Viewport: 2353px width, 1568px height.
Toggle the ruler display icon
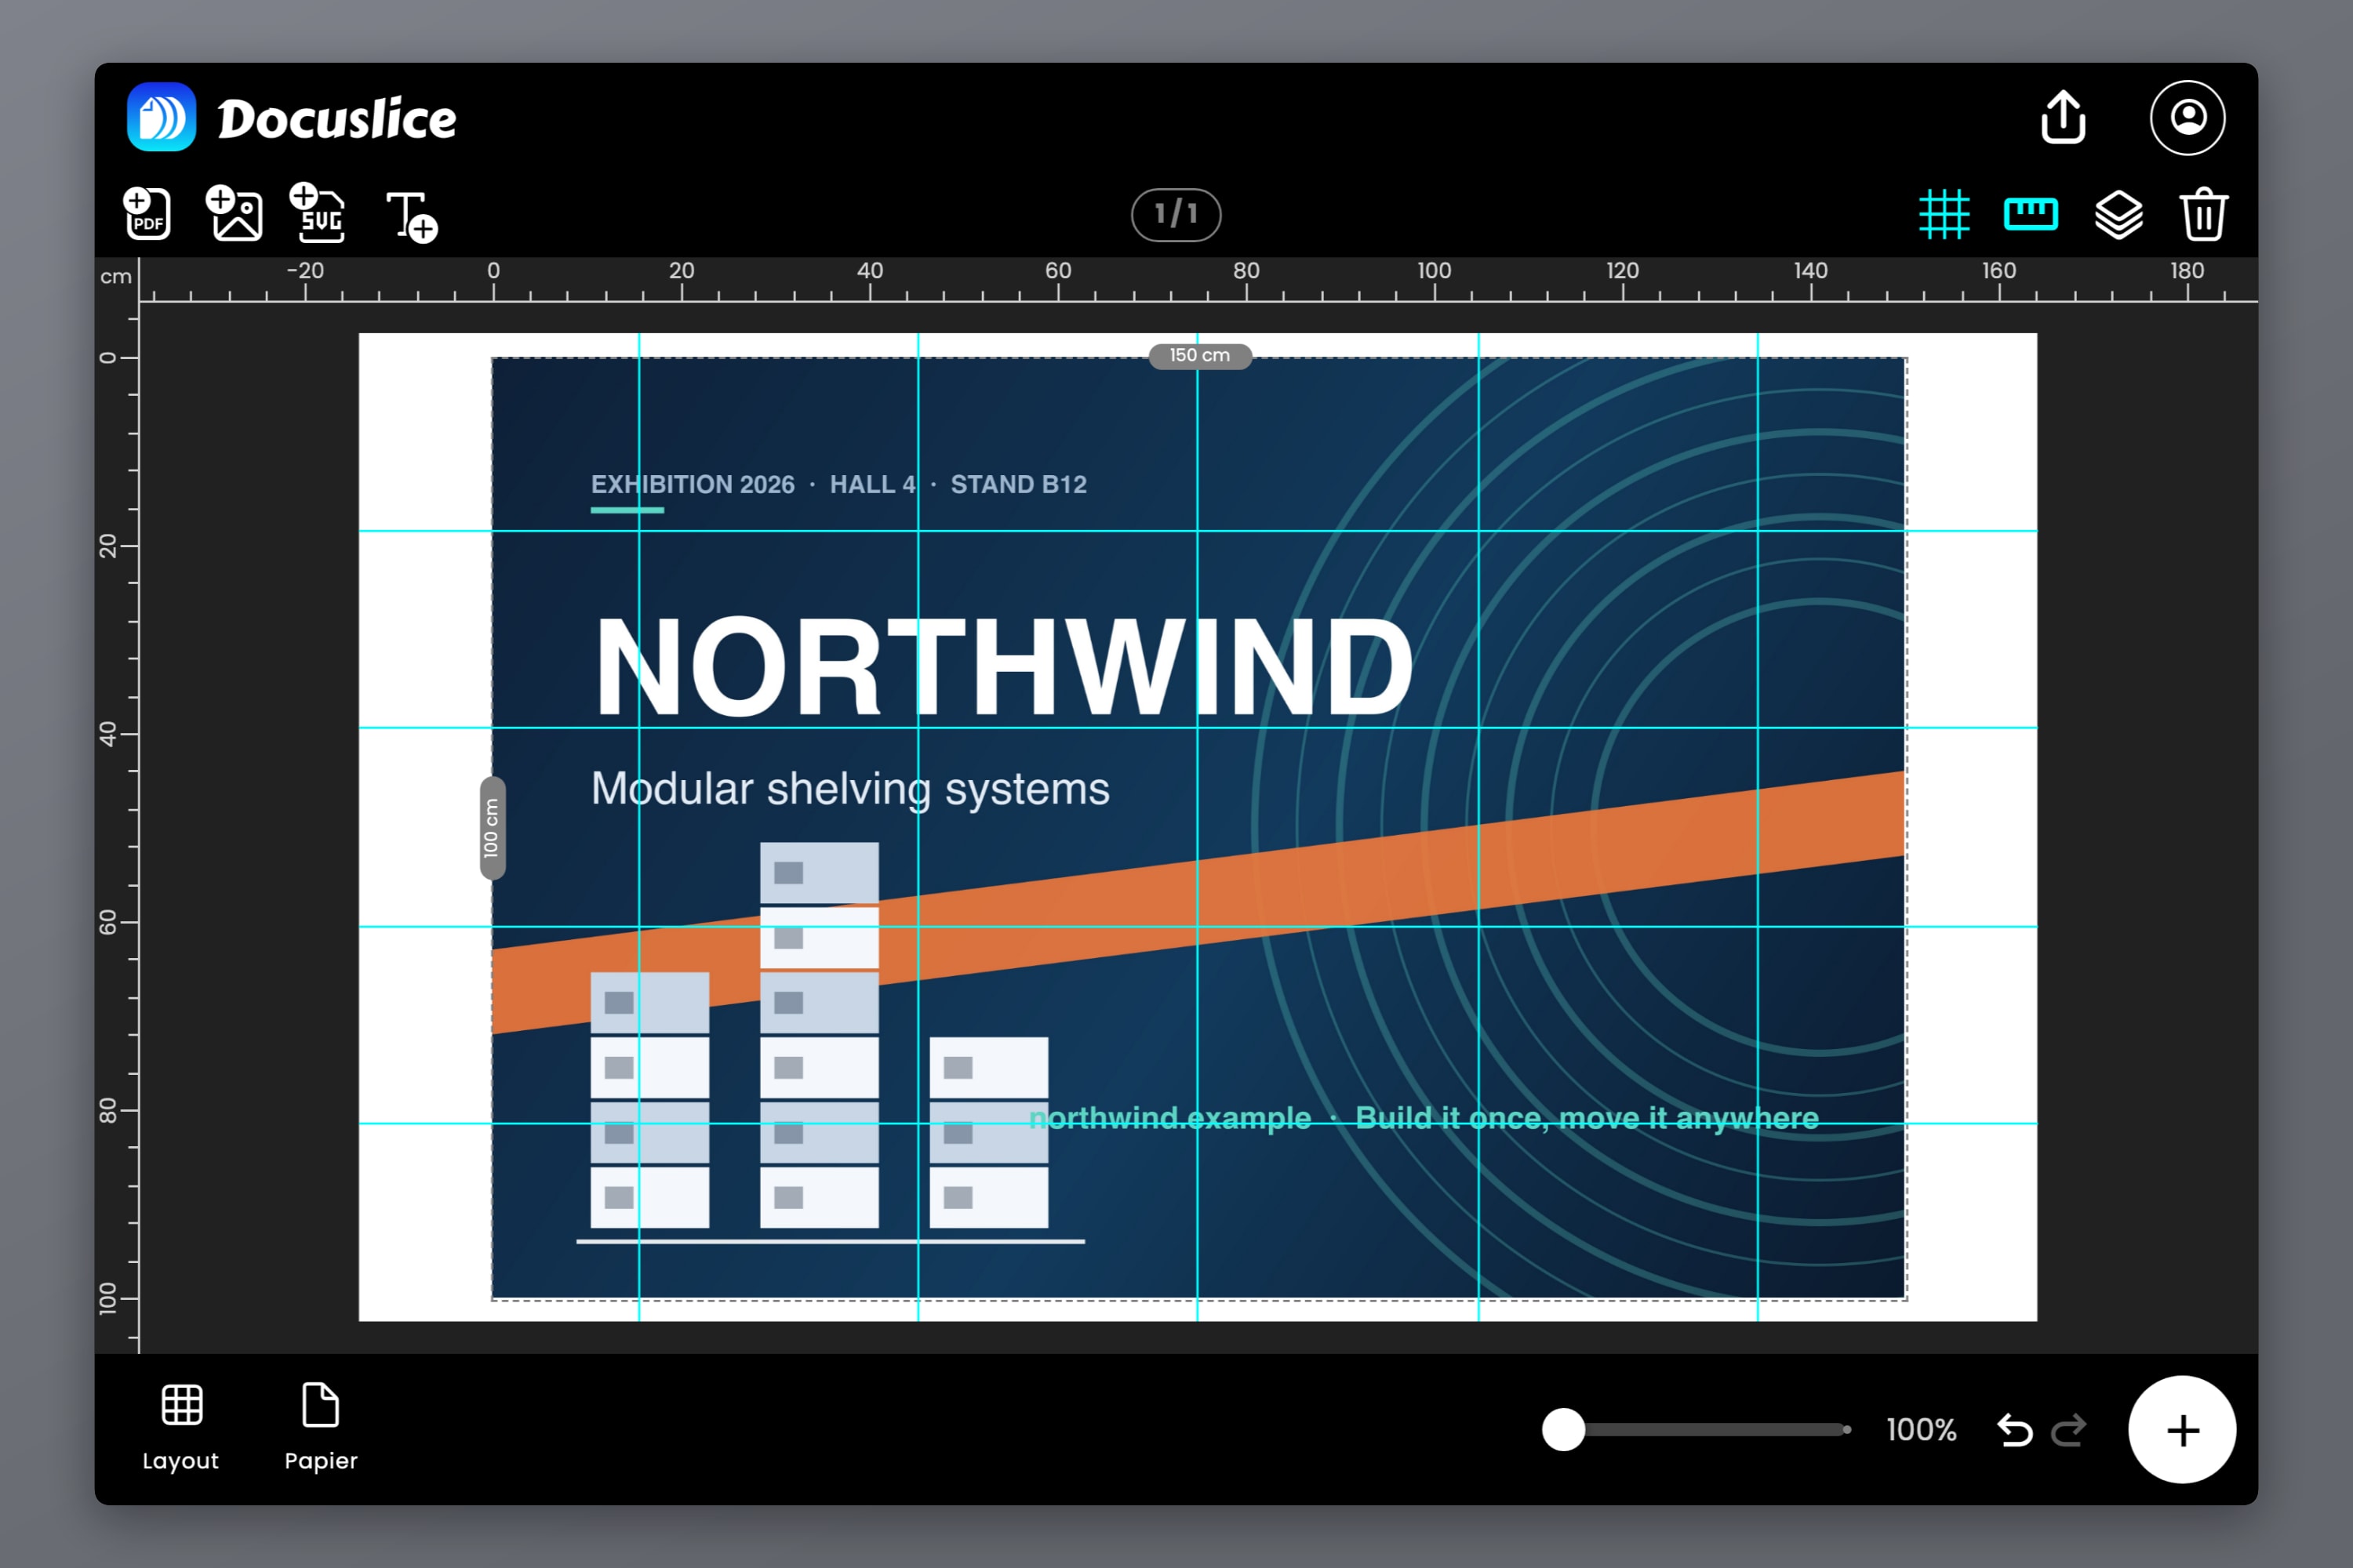[x=2031, y=214]
